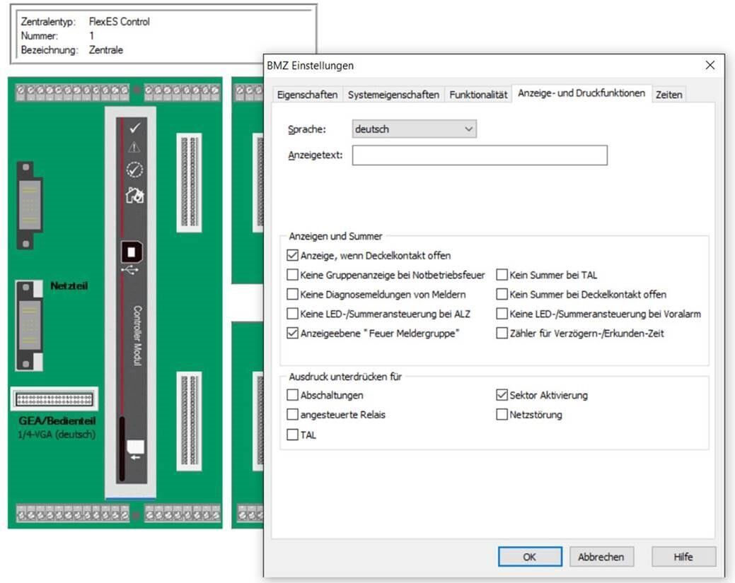Open Hilfe for BMZ Einstellungen
Screen dimensions: 735x583
[x=683, y=557]
